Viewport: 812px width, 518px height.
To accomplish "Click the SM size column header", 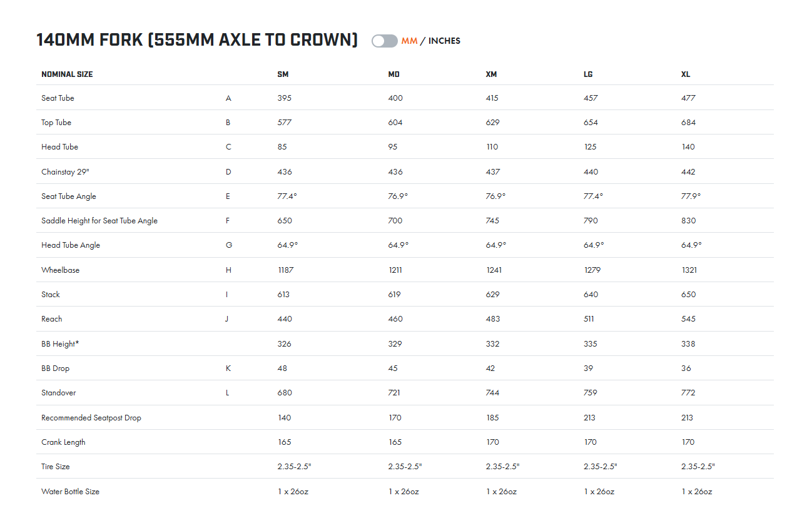I will [283, 74].
